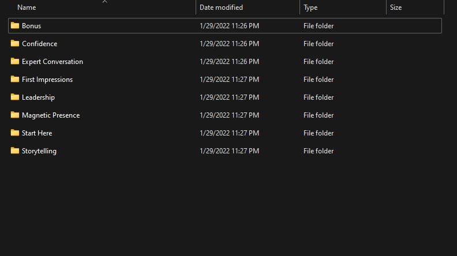Toggle sort direction arrow above Name
Viewport: 457px width, 256px height.
[104, 2]
